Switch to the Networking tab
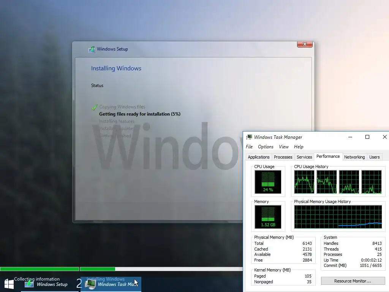389x292 pixels. click(x=354, y=157)
